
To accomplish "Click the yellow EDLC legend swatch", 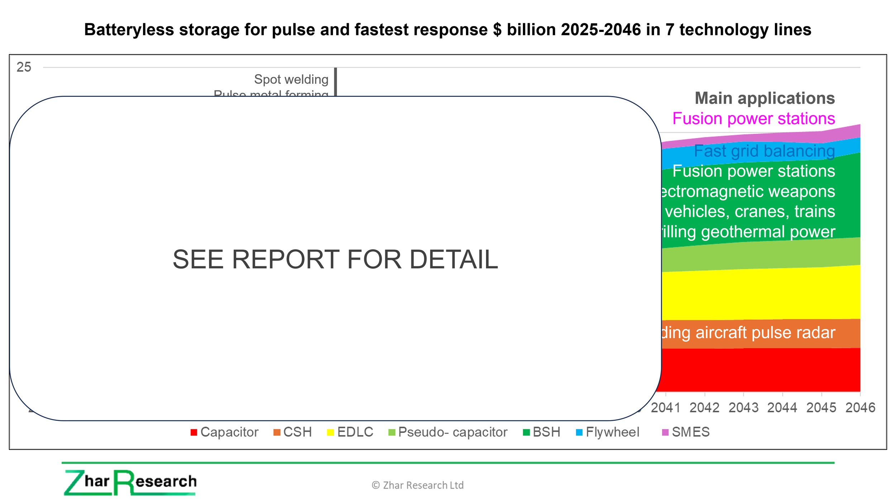I will pos(330,432).
